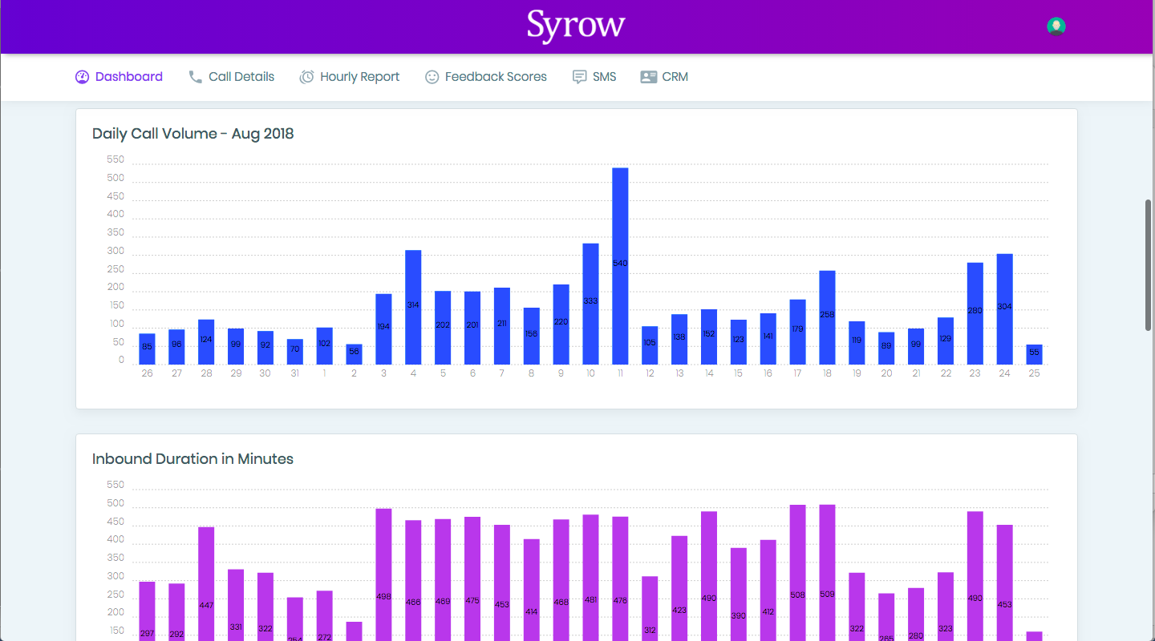Click the x-axis day label 18
This screenshot has height=641, width=1155.
pos(827,373)
